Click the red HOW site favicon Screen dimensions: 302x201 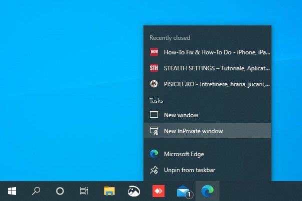point(154,52)
